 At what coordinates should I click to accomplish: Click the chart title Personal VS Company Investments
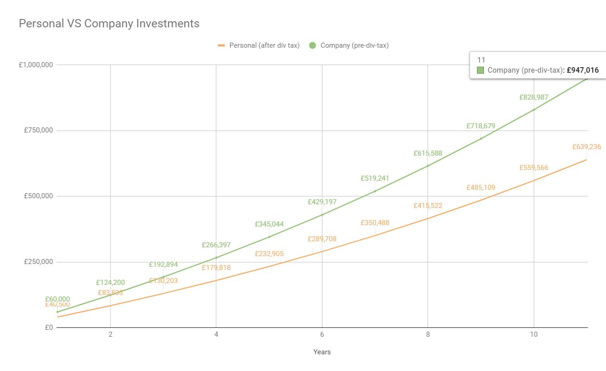coord(109,23)
